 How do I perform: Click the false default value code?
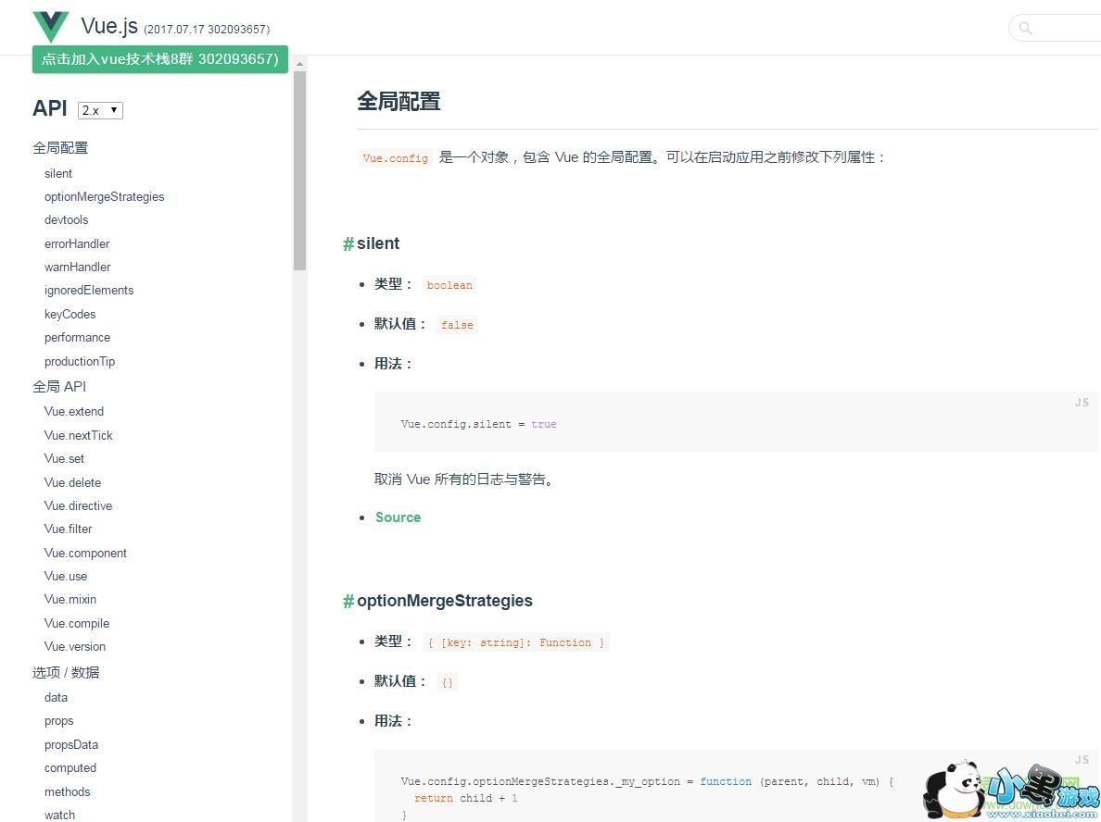point(457,325)
